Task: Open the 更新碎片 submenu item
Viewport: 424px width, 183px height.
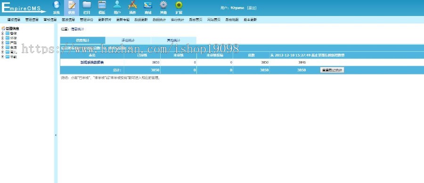Action: click(105, 20)
